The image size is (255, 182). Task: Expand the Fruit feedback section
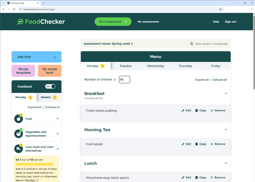(x=58, y=119)
